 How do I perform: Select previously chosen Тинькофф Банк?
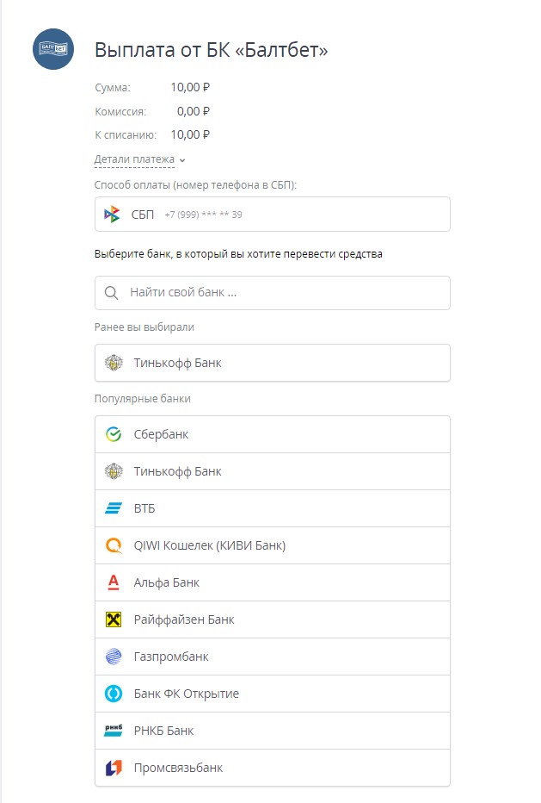(x=272, y=363)
